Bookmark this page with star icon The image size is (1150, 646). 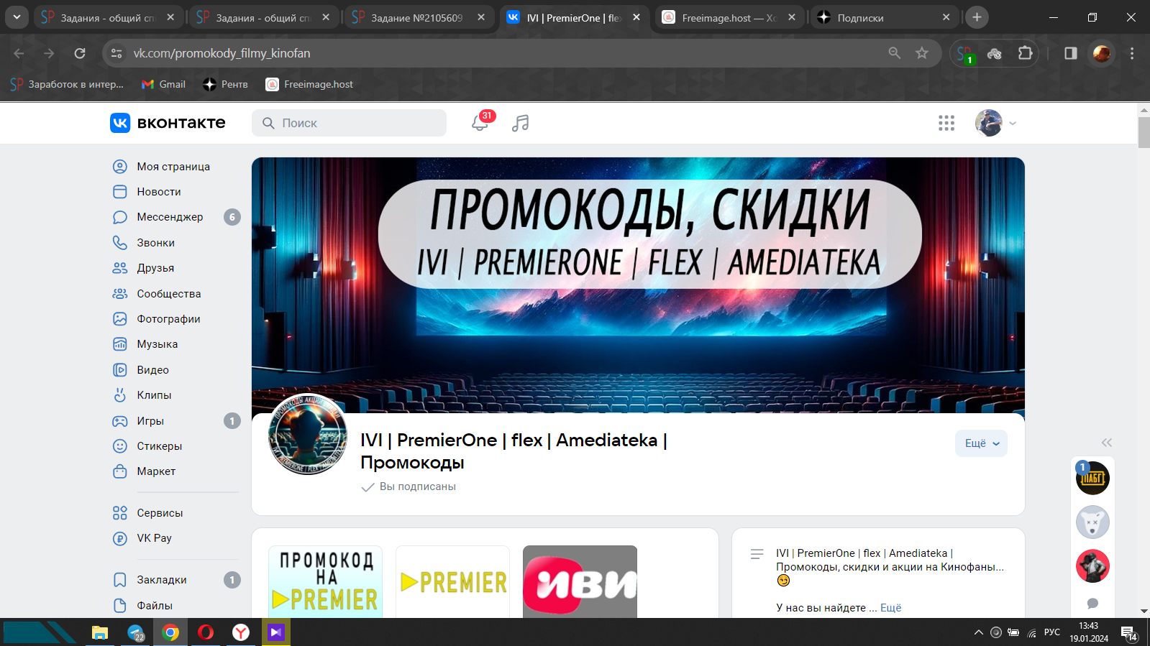coord(922,53)
